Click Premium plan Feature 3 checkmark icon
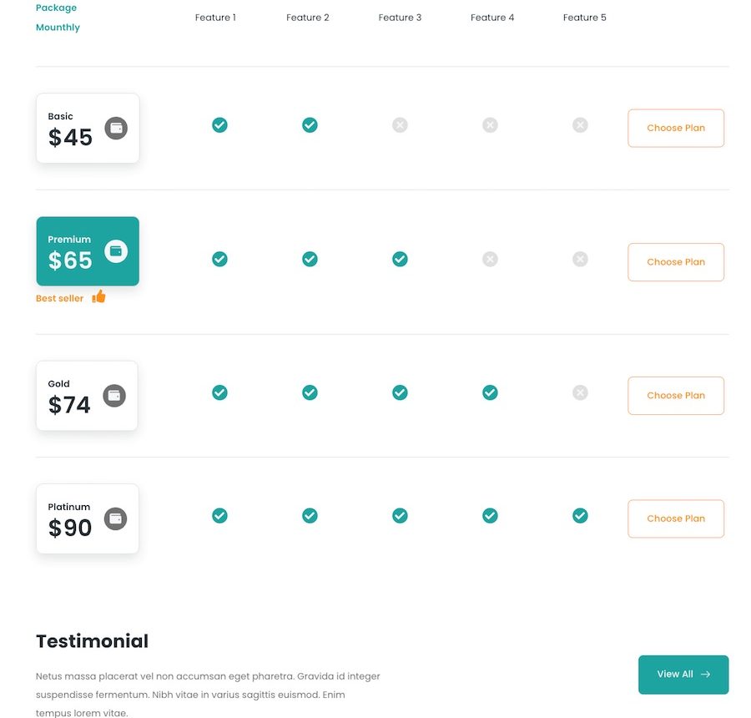Image resolution: width=751 pixels, height=718 pixels. (x=400, y=260)
